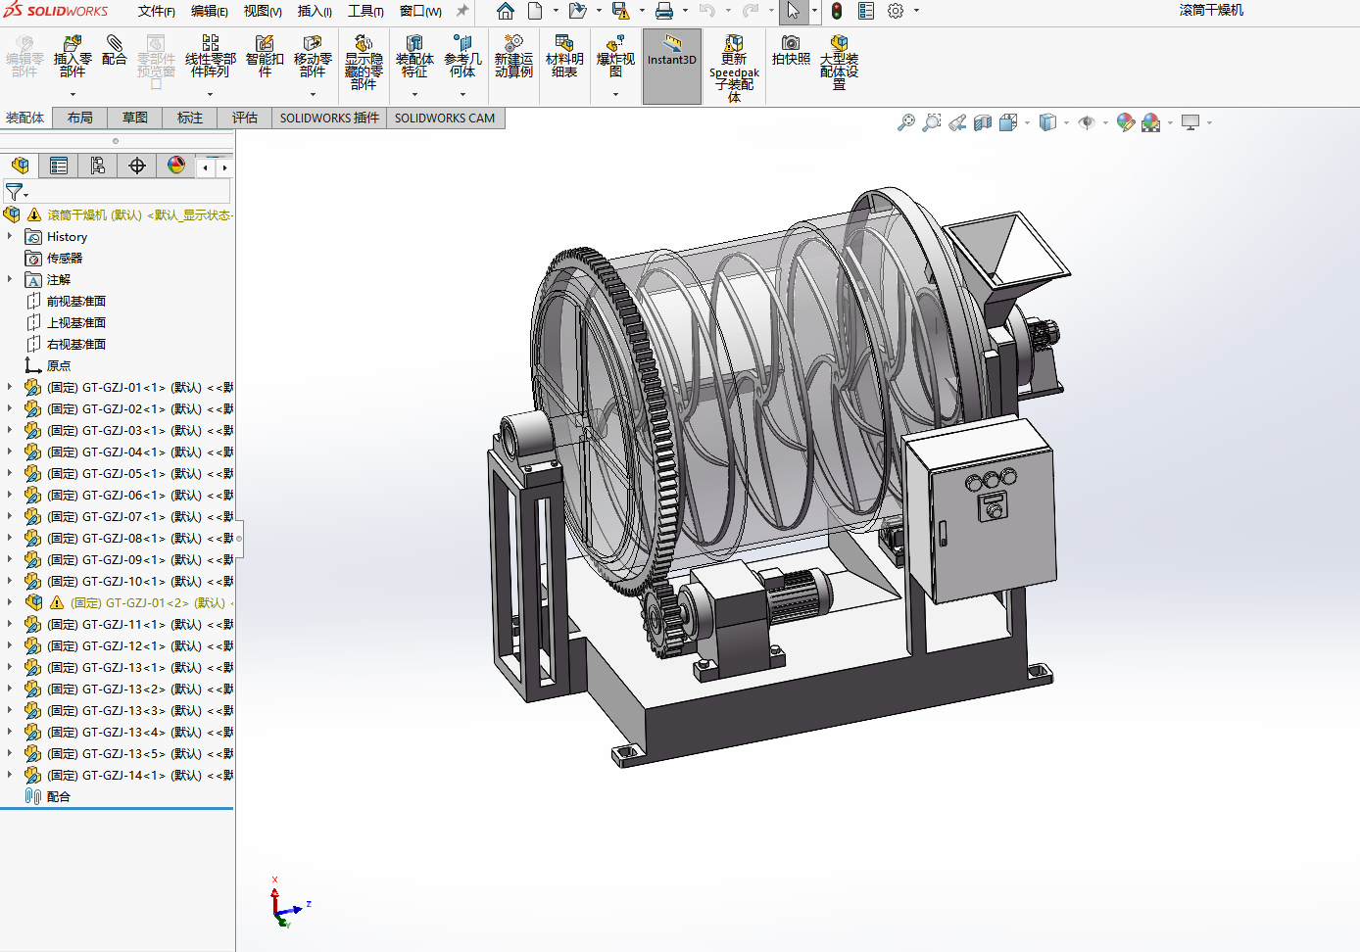Switch to the 评估 tab

(x=245, y=118)
